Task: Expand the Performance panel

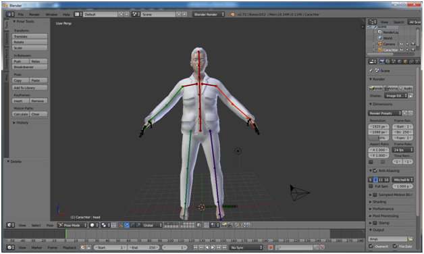Action: pyautogui.click(x=371, y=209)
